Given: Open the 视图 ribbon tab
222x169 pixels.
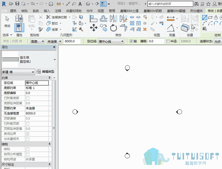Looking at the screenshot, I should tap(101, 11).
